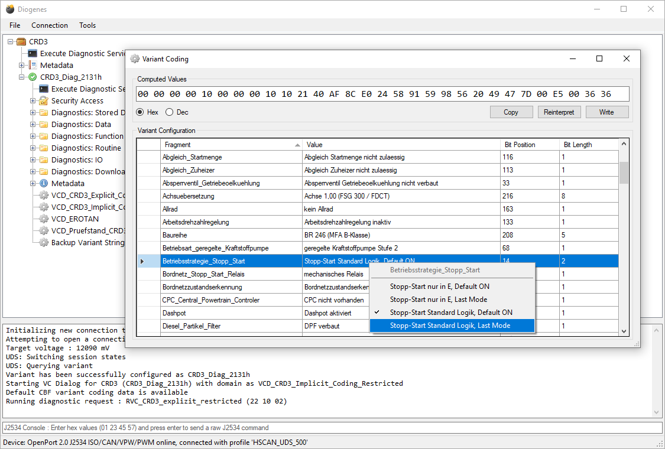Click the Write button
665x449 pixels.
pyautogui.click(x=606, y=112)
